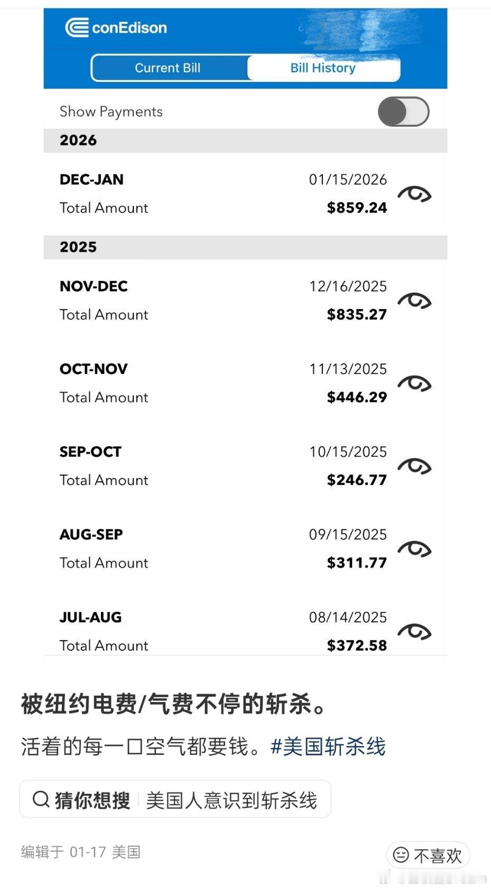The height and width of the screenshot is (889, 491).
Task: Tap the search magnifier icon
Action: (x=41, y=799)
